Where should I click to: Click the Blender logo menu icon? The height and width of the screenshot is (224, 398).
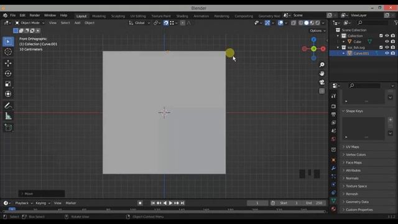5,16
